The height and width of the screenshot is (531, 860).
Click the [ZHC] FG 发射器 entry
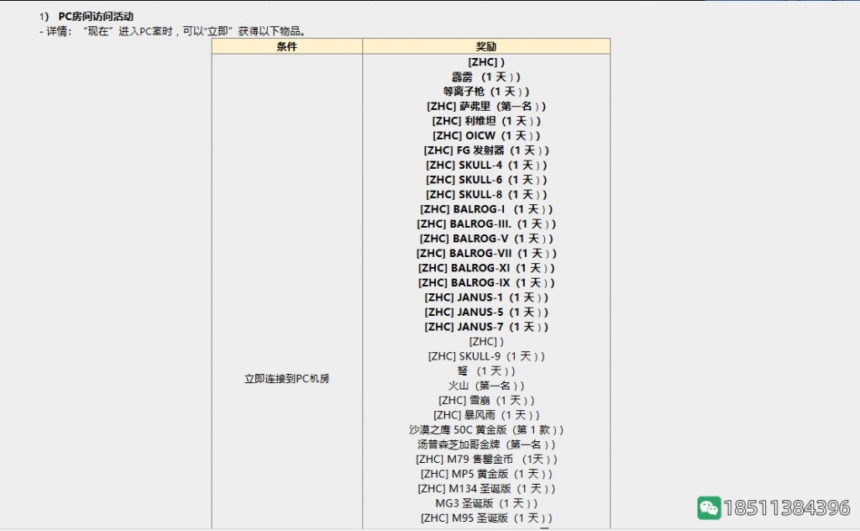(485, 150)
